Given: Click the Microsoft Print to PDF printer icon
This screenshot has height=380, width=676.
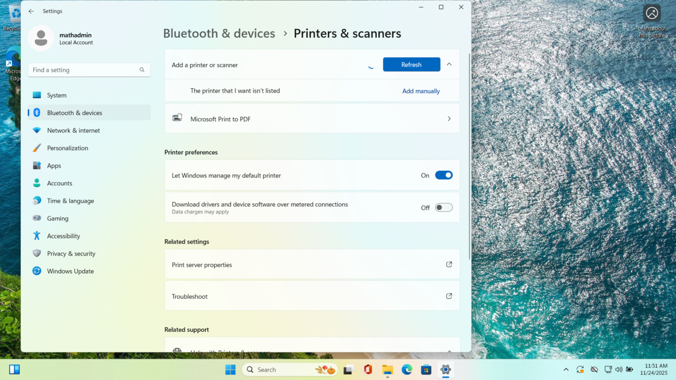Looking at the screenshot, I should [x=177, y=118].
